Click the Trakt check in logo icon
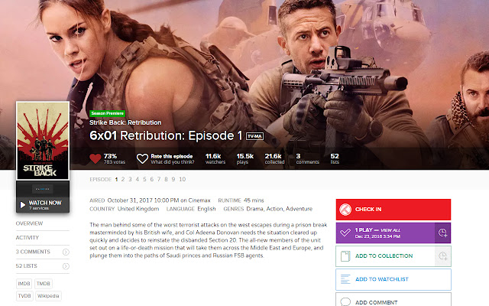This screenshot has height=306, width=489. [x=345, y=210]
